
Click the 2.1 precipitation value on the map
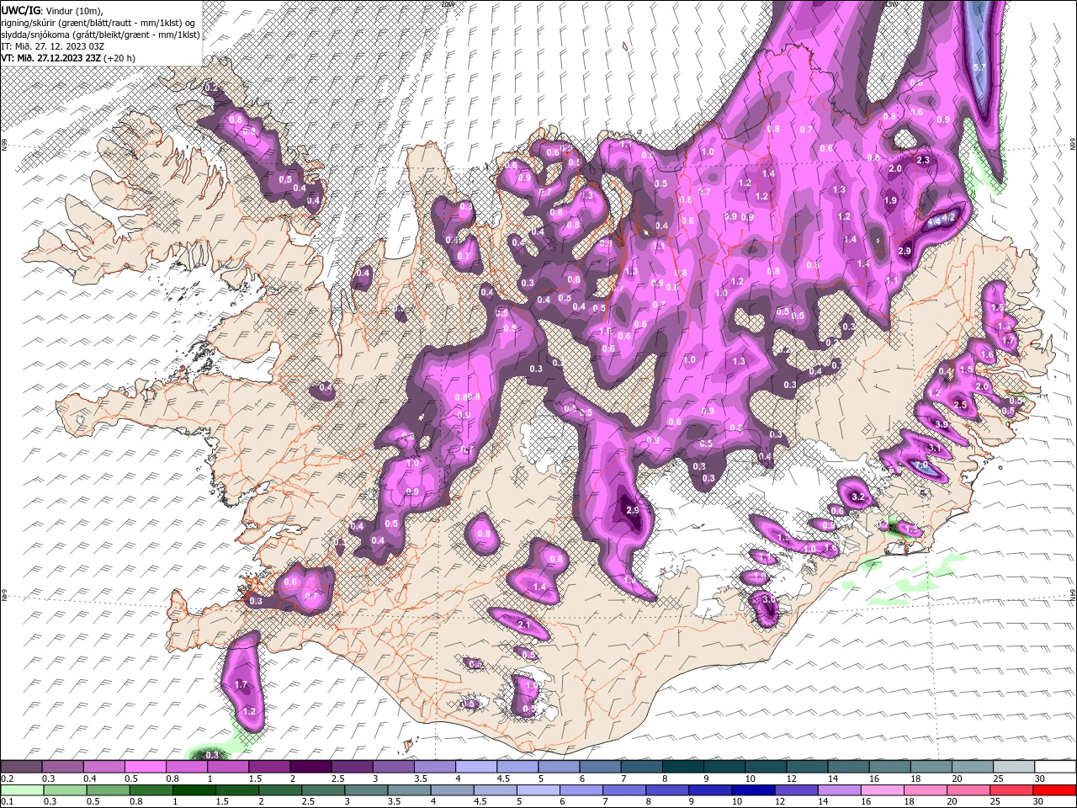click(523, 625)
